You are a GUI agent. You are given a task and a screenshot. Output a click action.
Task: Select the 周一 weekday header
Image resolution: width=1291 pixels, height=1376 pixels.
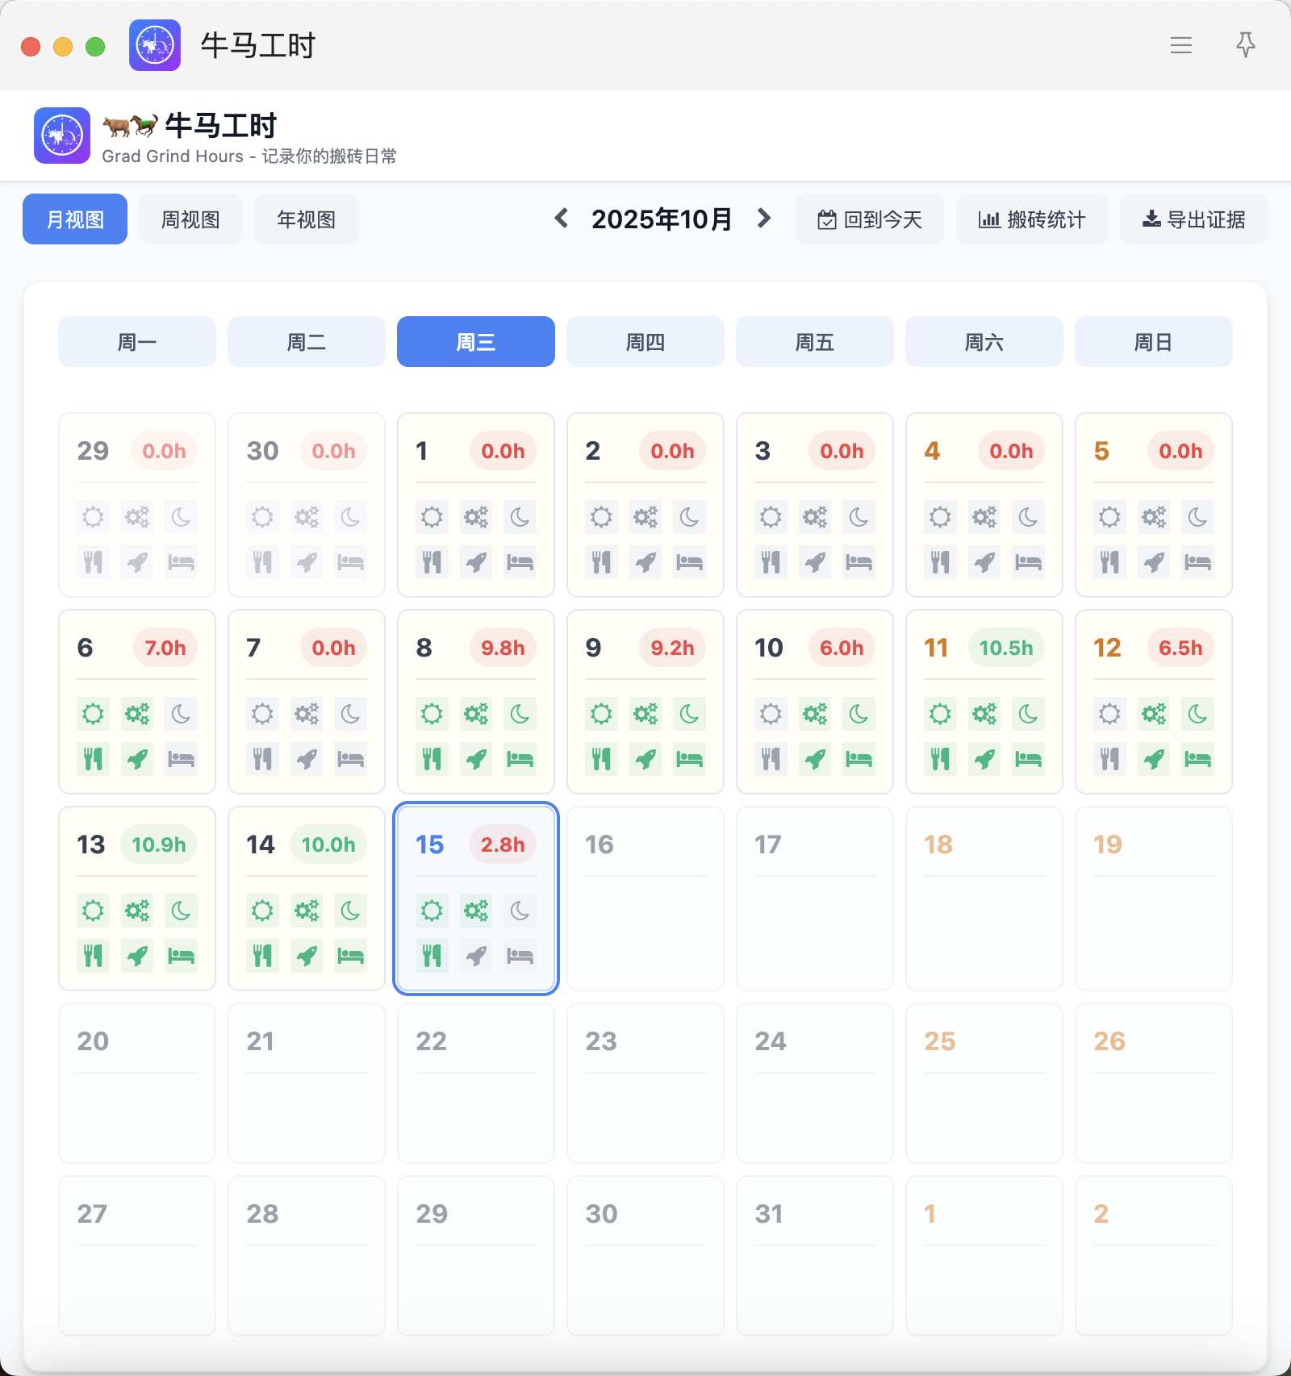click(x=137, y=342)
